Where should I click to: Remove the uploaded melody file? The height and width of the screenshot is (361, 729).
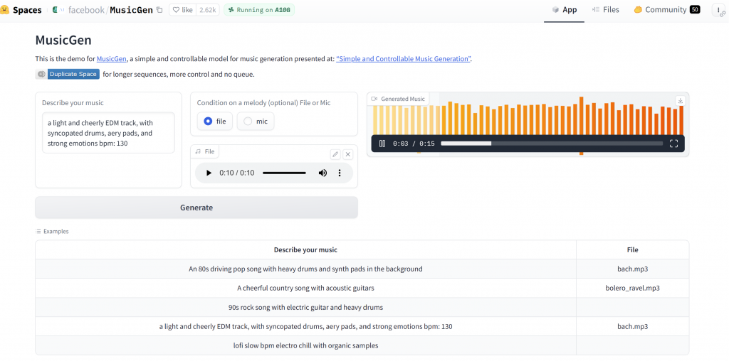pos(348,154)
